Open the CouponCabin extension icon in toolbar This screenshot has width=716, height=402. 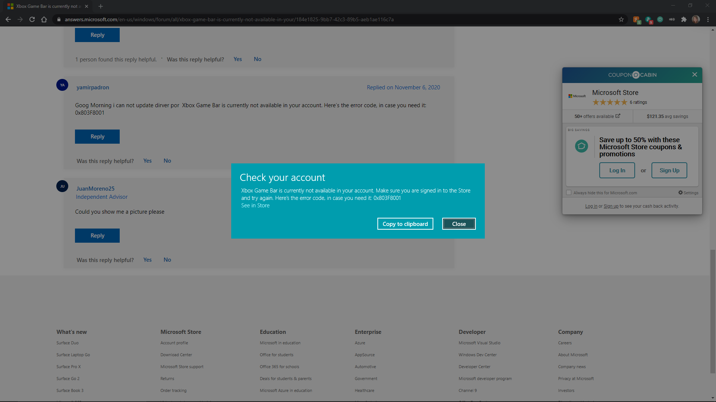660,19
